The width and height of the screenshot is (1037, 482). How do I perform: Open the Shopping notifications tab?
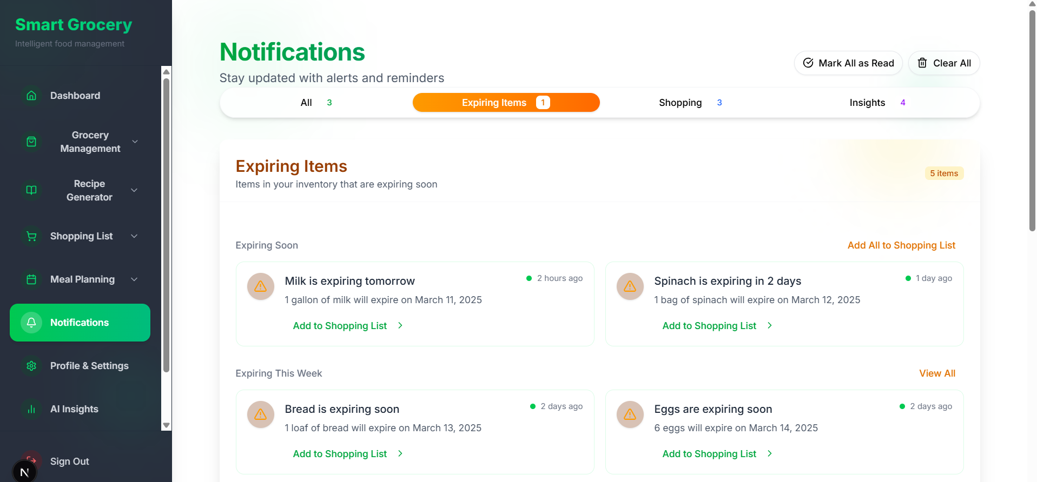pos(690,103)
